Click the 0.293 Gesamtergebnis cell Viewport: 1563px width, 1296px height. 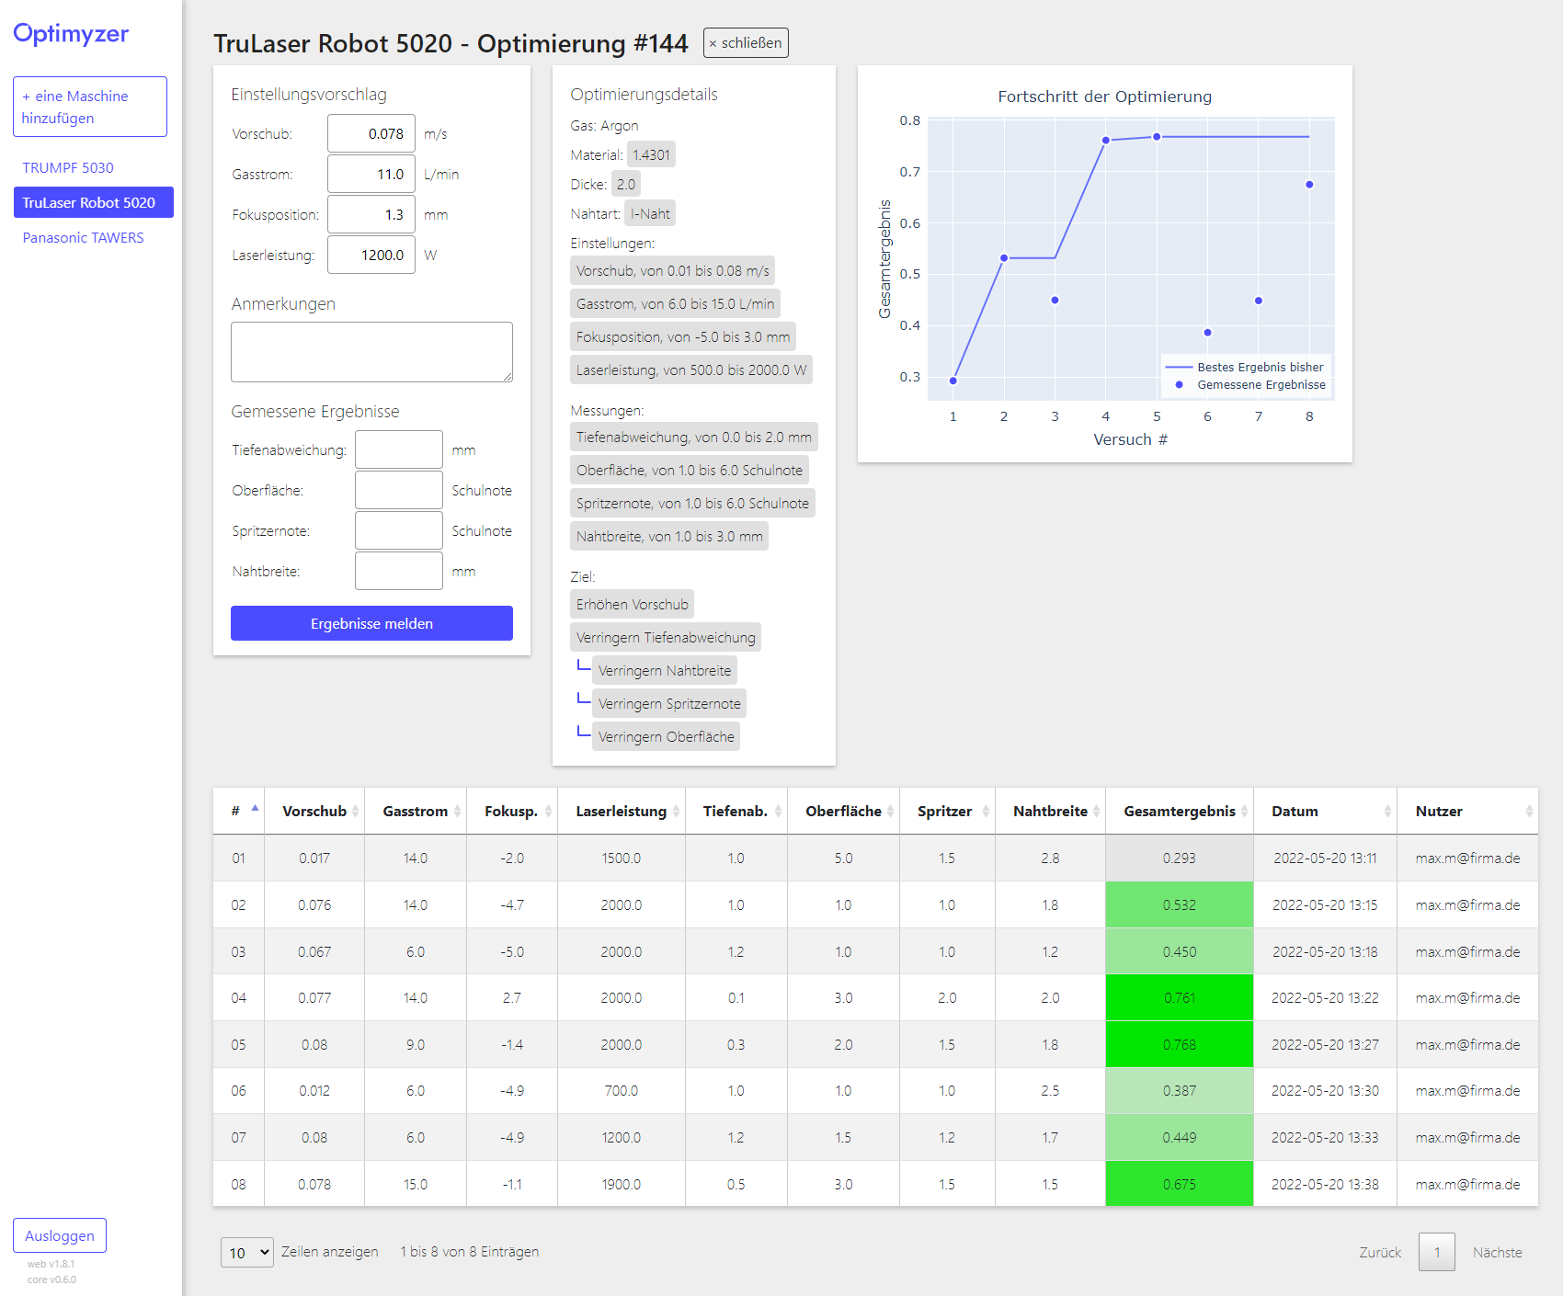(x=1180, y=858)
